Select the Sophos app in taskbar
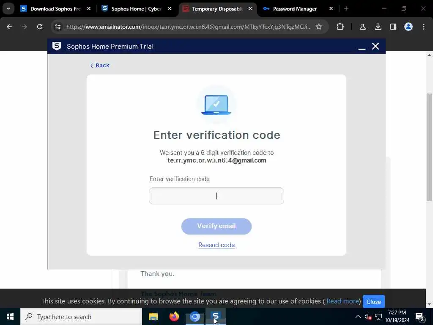 pyautogui.click(x=216, y=317)
